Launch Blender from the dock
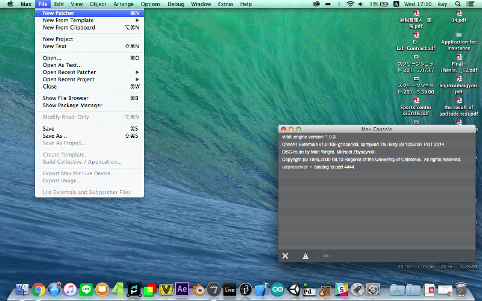482x301 pixels. (x=198, y=290)
